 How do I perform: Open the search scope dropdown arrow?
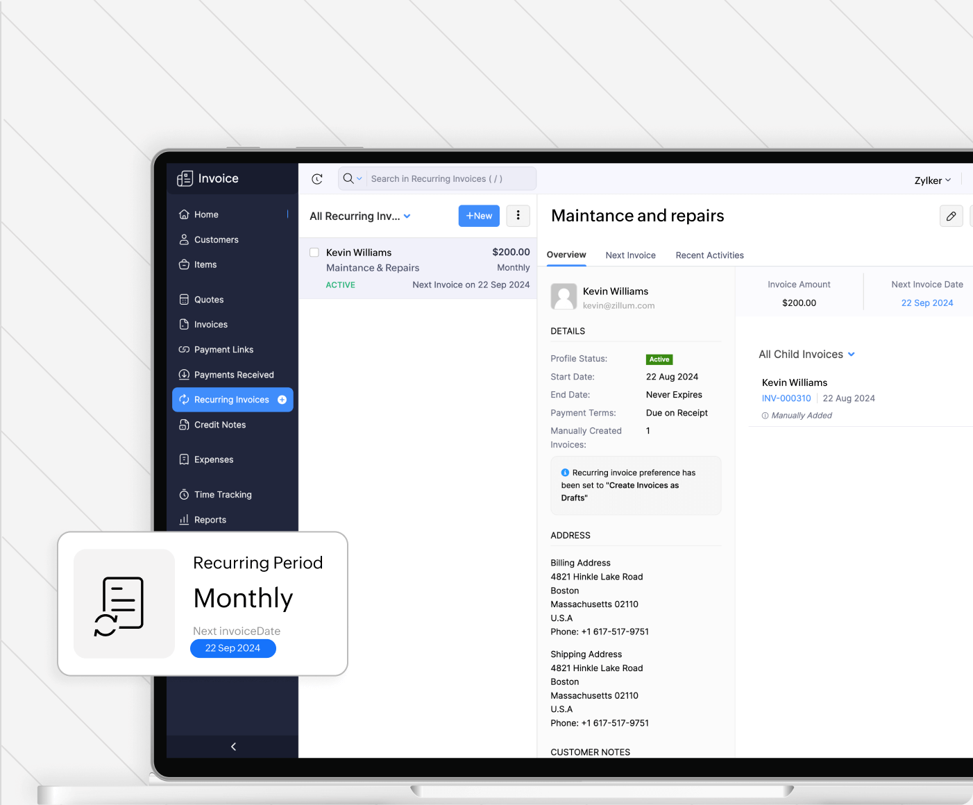(x=359, y=179)
